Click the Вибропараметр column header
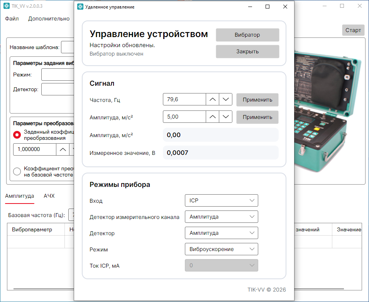 (36, 229)
